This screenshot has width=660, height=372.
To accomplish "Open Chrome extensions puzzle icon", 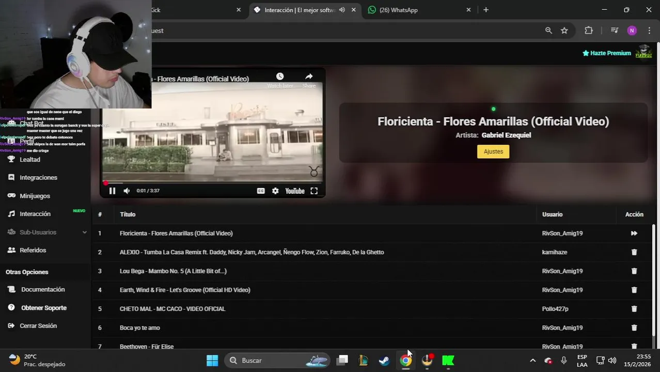I will [x=589, y=30].
